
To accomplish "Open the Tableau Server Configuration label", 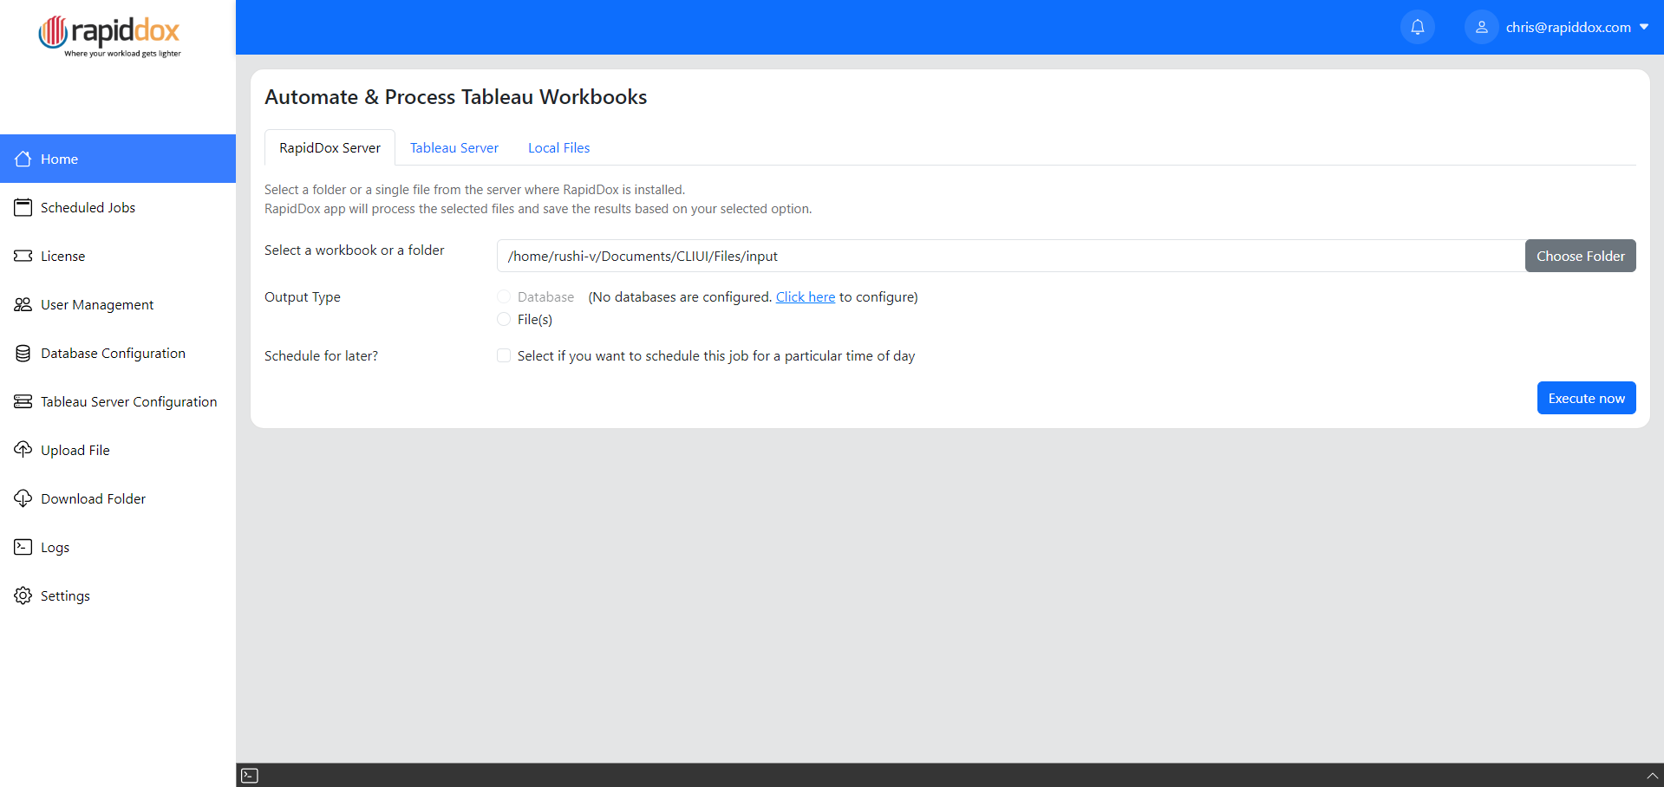I will pyautogui.click(x=129, y=401).
